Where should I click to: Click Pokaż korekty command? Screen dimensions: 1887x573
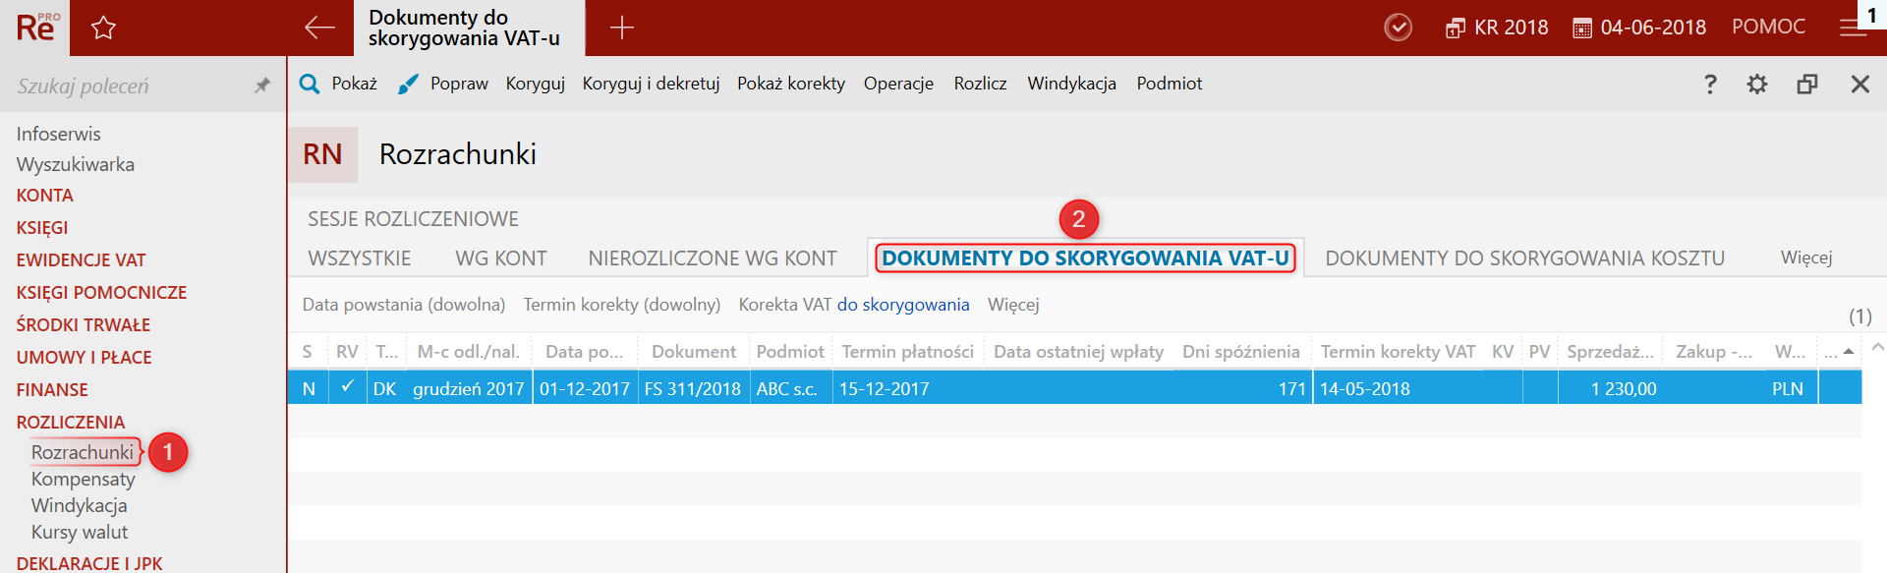tap(791, 84)
